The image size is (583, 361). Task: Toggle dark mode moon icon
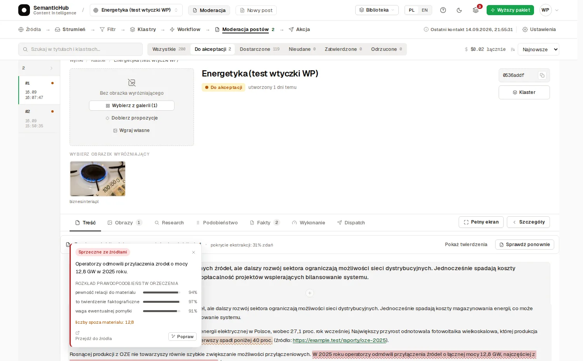[x=459, y=10]
